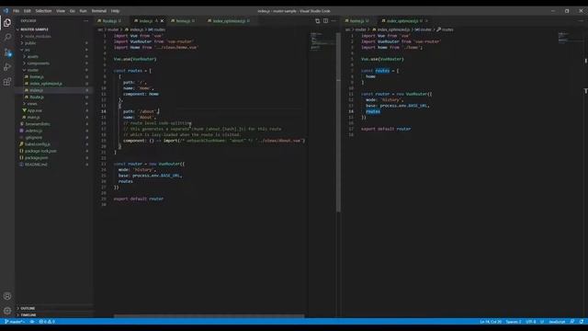This screenshot has width=588, height=331.
Task: Click the VS Code logo in title bar
Action: click(6, 11)
